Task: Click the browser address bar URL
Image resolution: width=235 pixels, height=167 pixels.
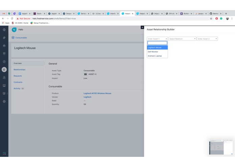Action: coord(54,19)
